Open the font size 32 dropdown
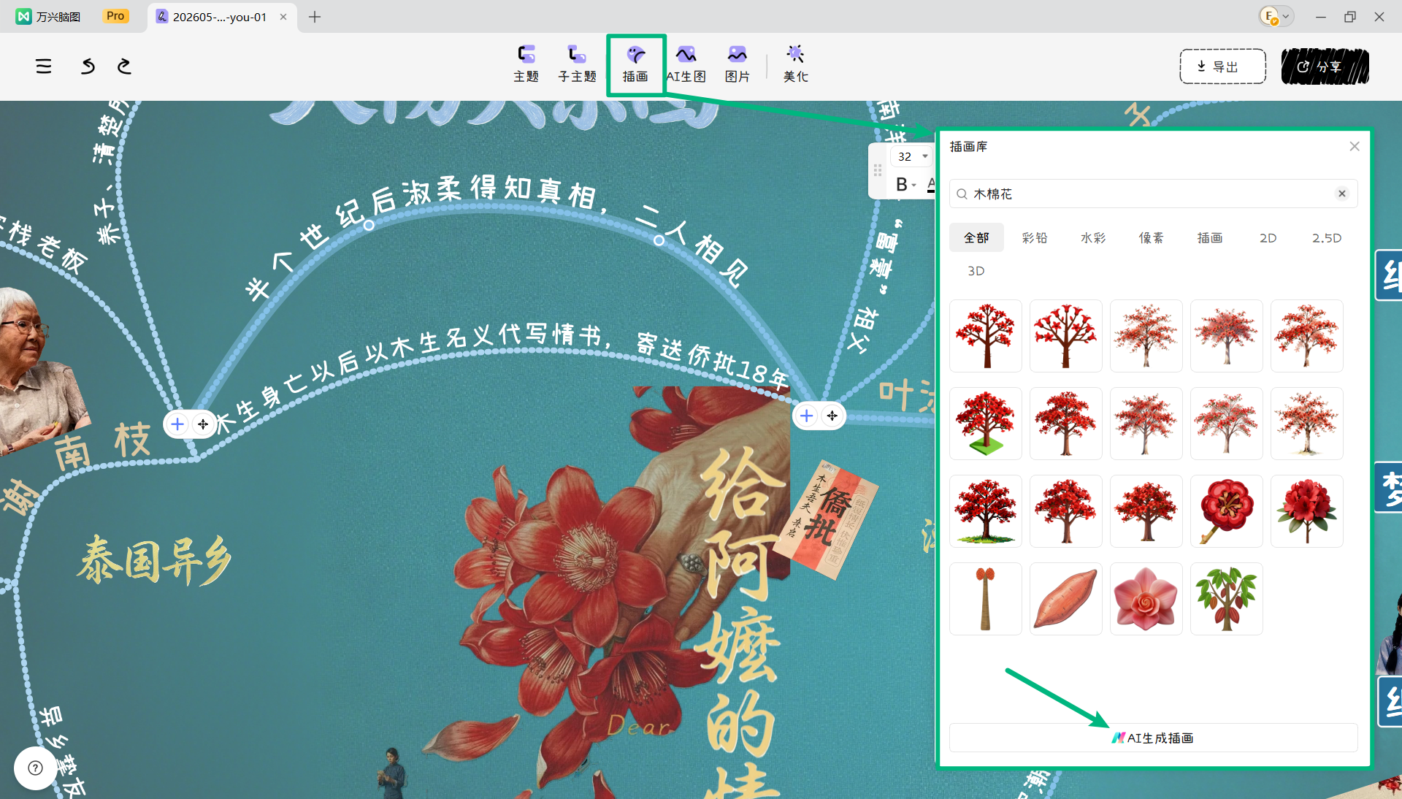Image resolution: width=1402 pixels, height=799 pixels. pos(924,156)
